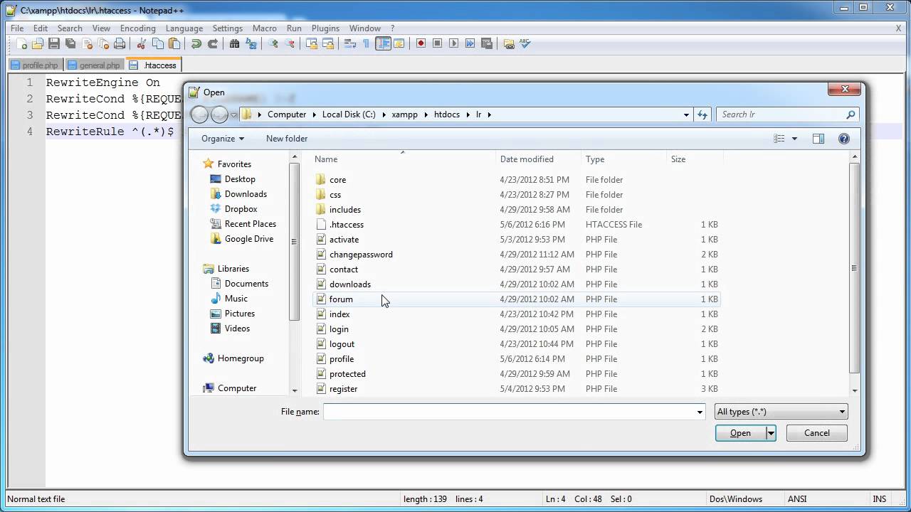Click the Cancel button in dialog
Screen dimensions: 911x512
pos(816,433)
